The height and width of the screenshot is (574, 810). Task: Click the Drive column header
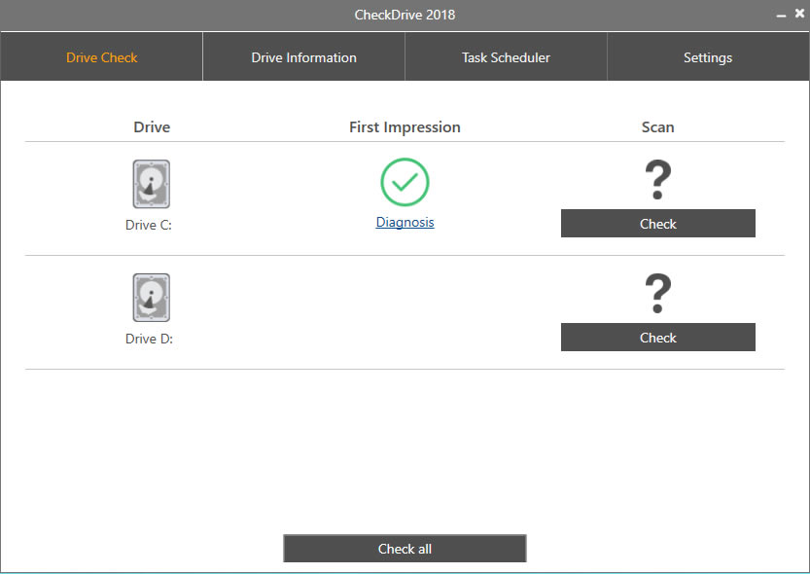152,127
